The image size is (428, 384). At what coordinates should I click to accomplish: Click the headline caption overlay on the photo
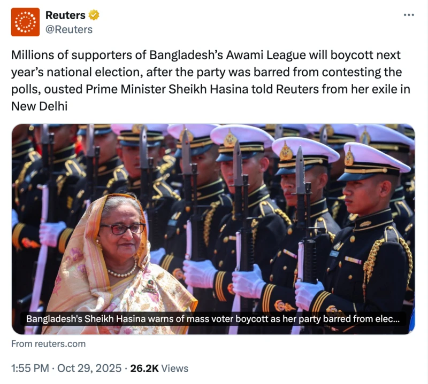(x=213, y=319)
